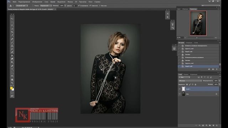The image size is (228, 128).
Task: Select the Magic Wand tool
Action: 12,29
